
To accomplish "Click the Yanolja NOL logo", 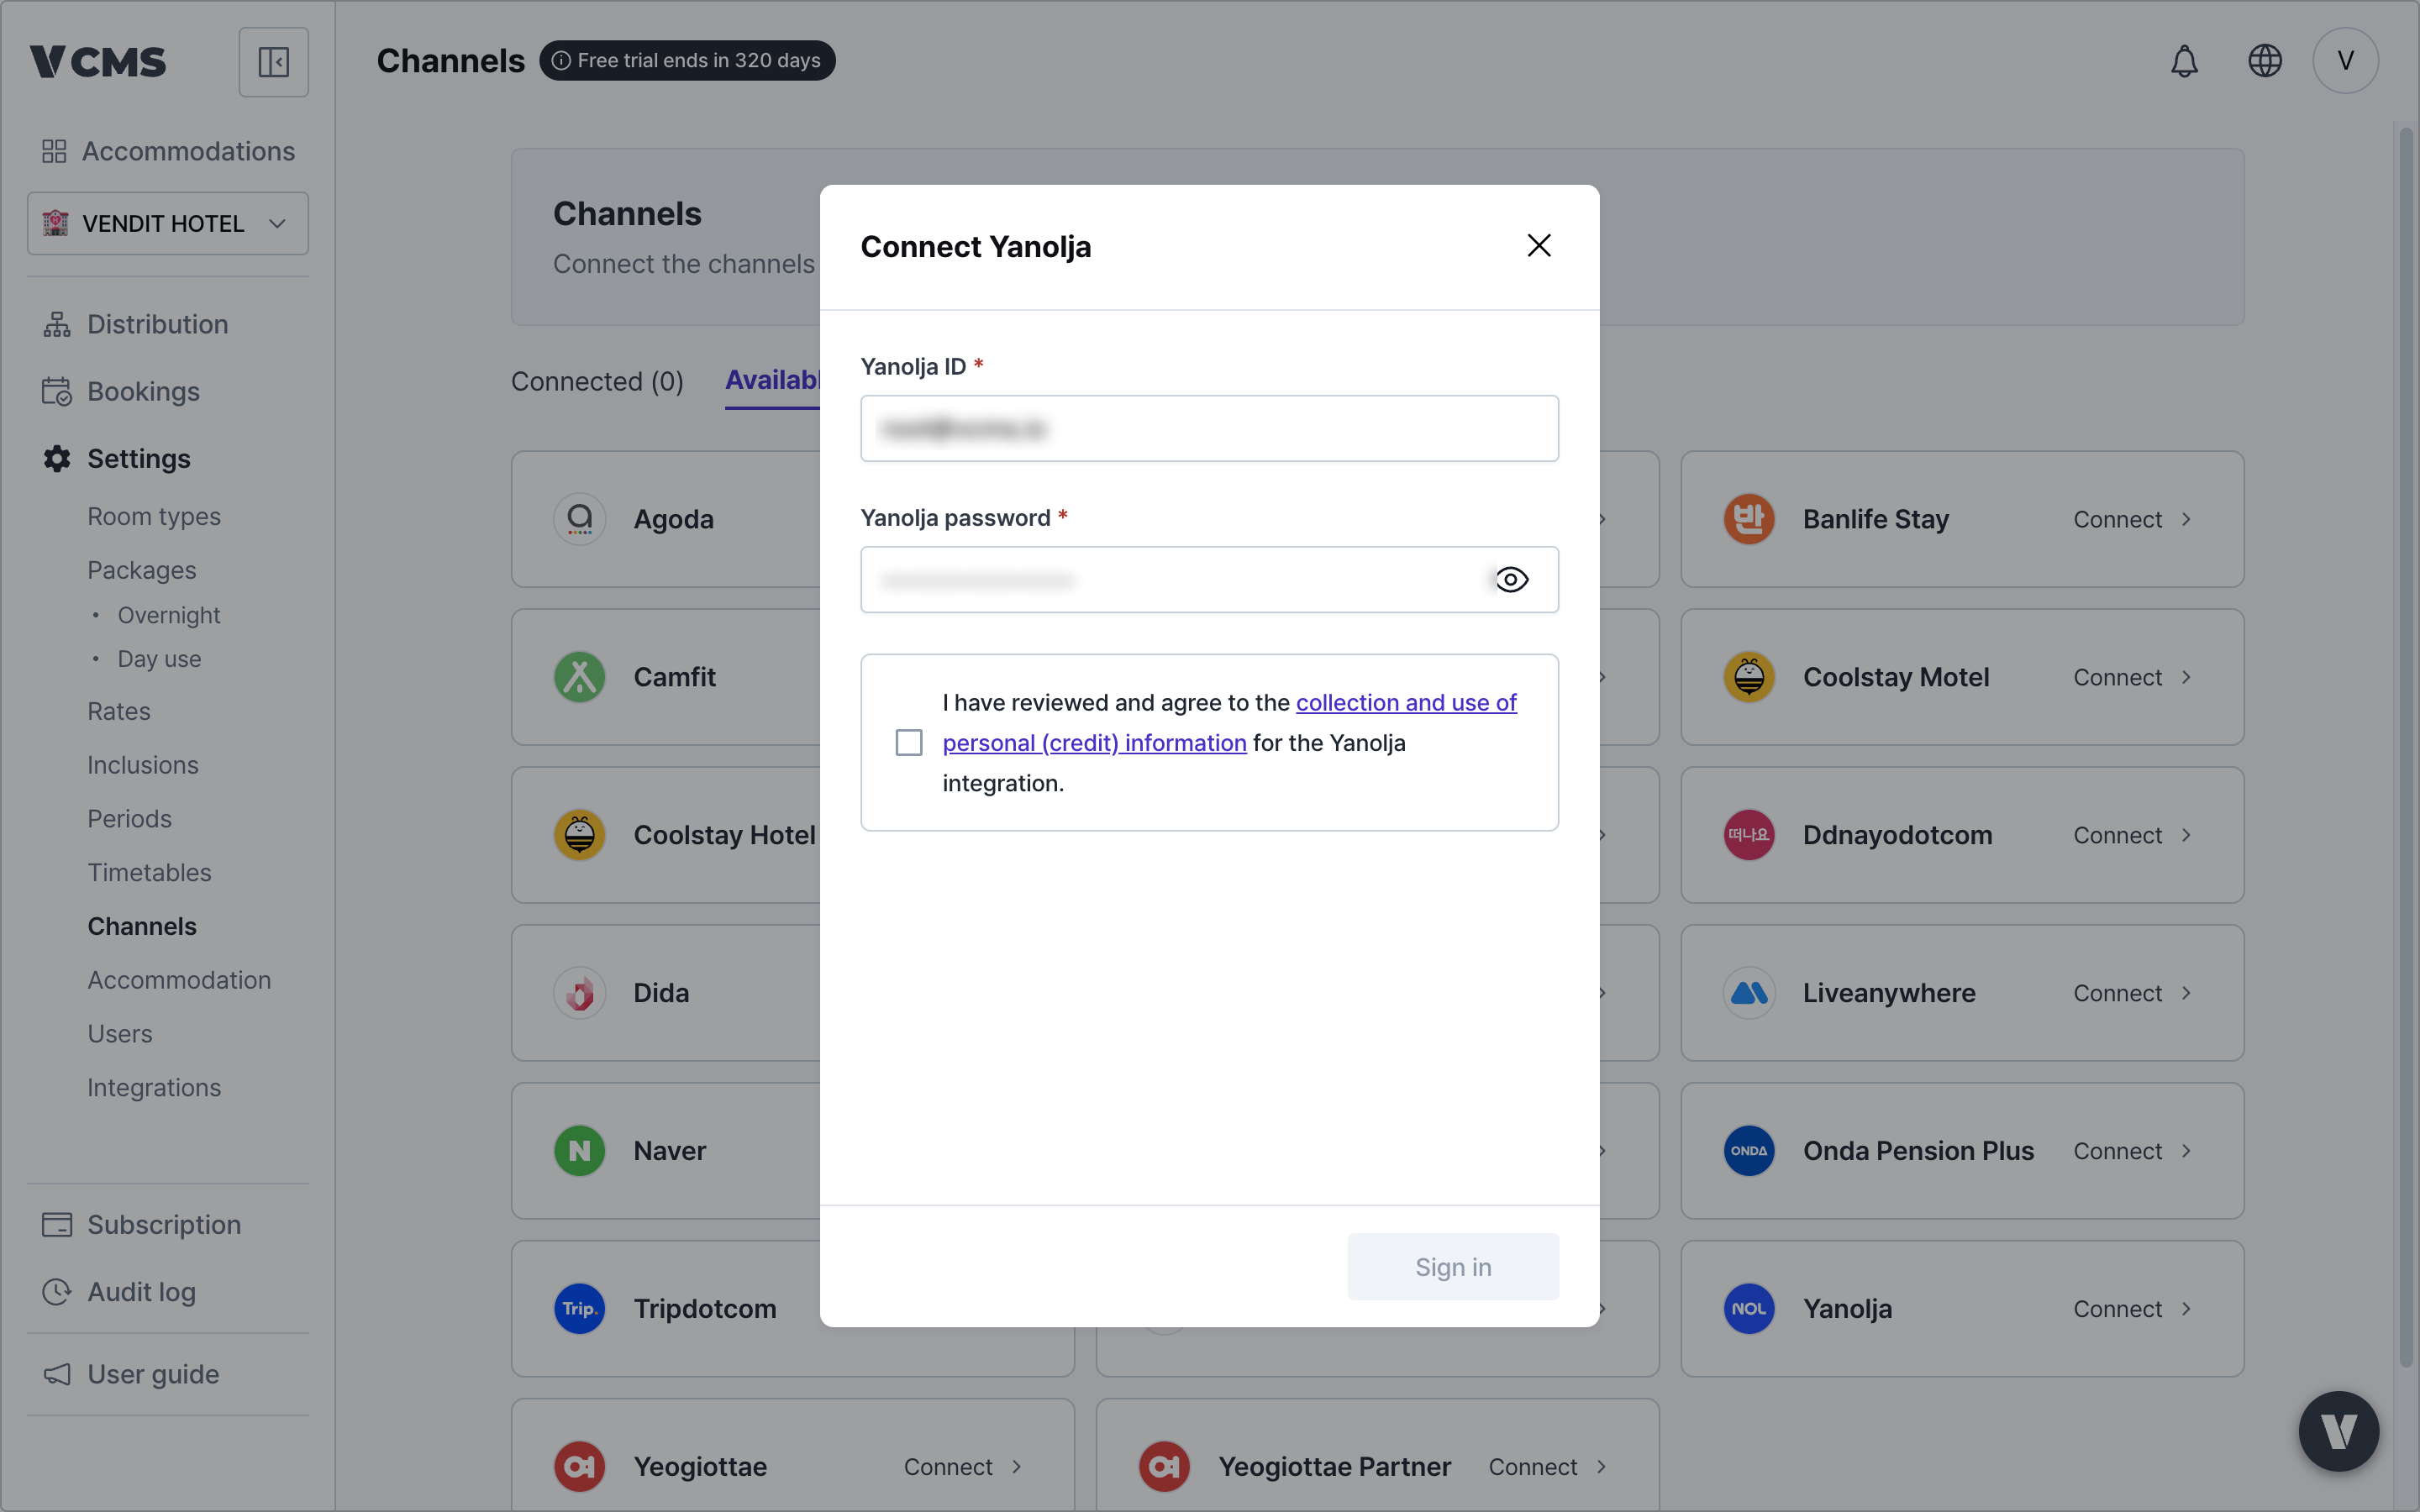I will pyautogui.click(x=1749, y=1309).
